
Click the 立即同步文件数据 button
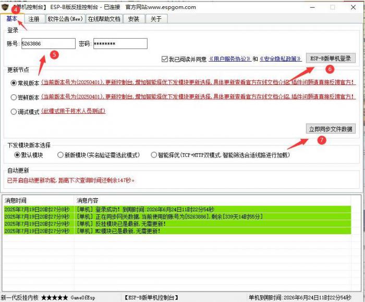click(x=331, y=128)
